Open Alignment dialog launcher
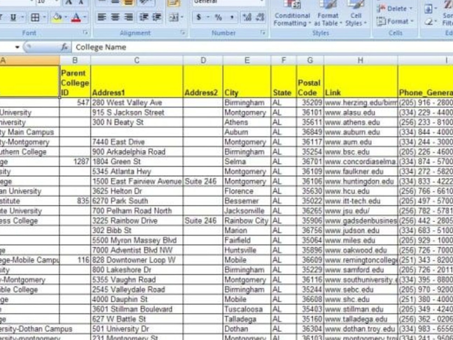The height and width of the screenshot is (340, 453). [x=183, y=33]
